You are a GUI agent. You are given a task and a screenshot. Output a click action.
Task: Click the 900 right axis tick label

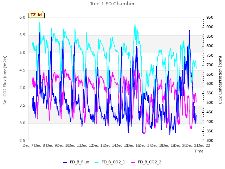tap(210, 27)
